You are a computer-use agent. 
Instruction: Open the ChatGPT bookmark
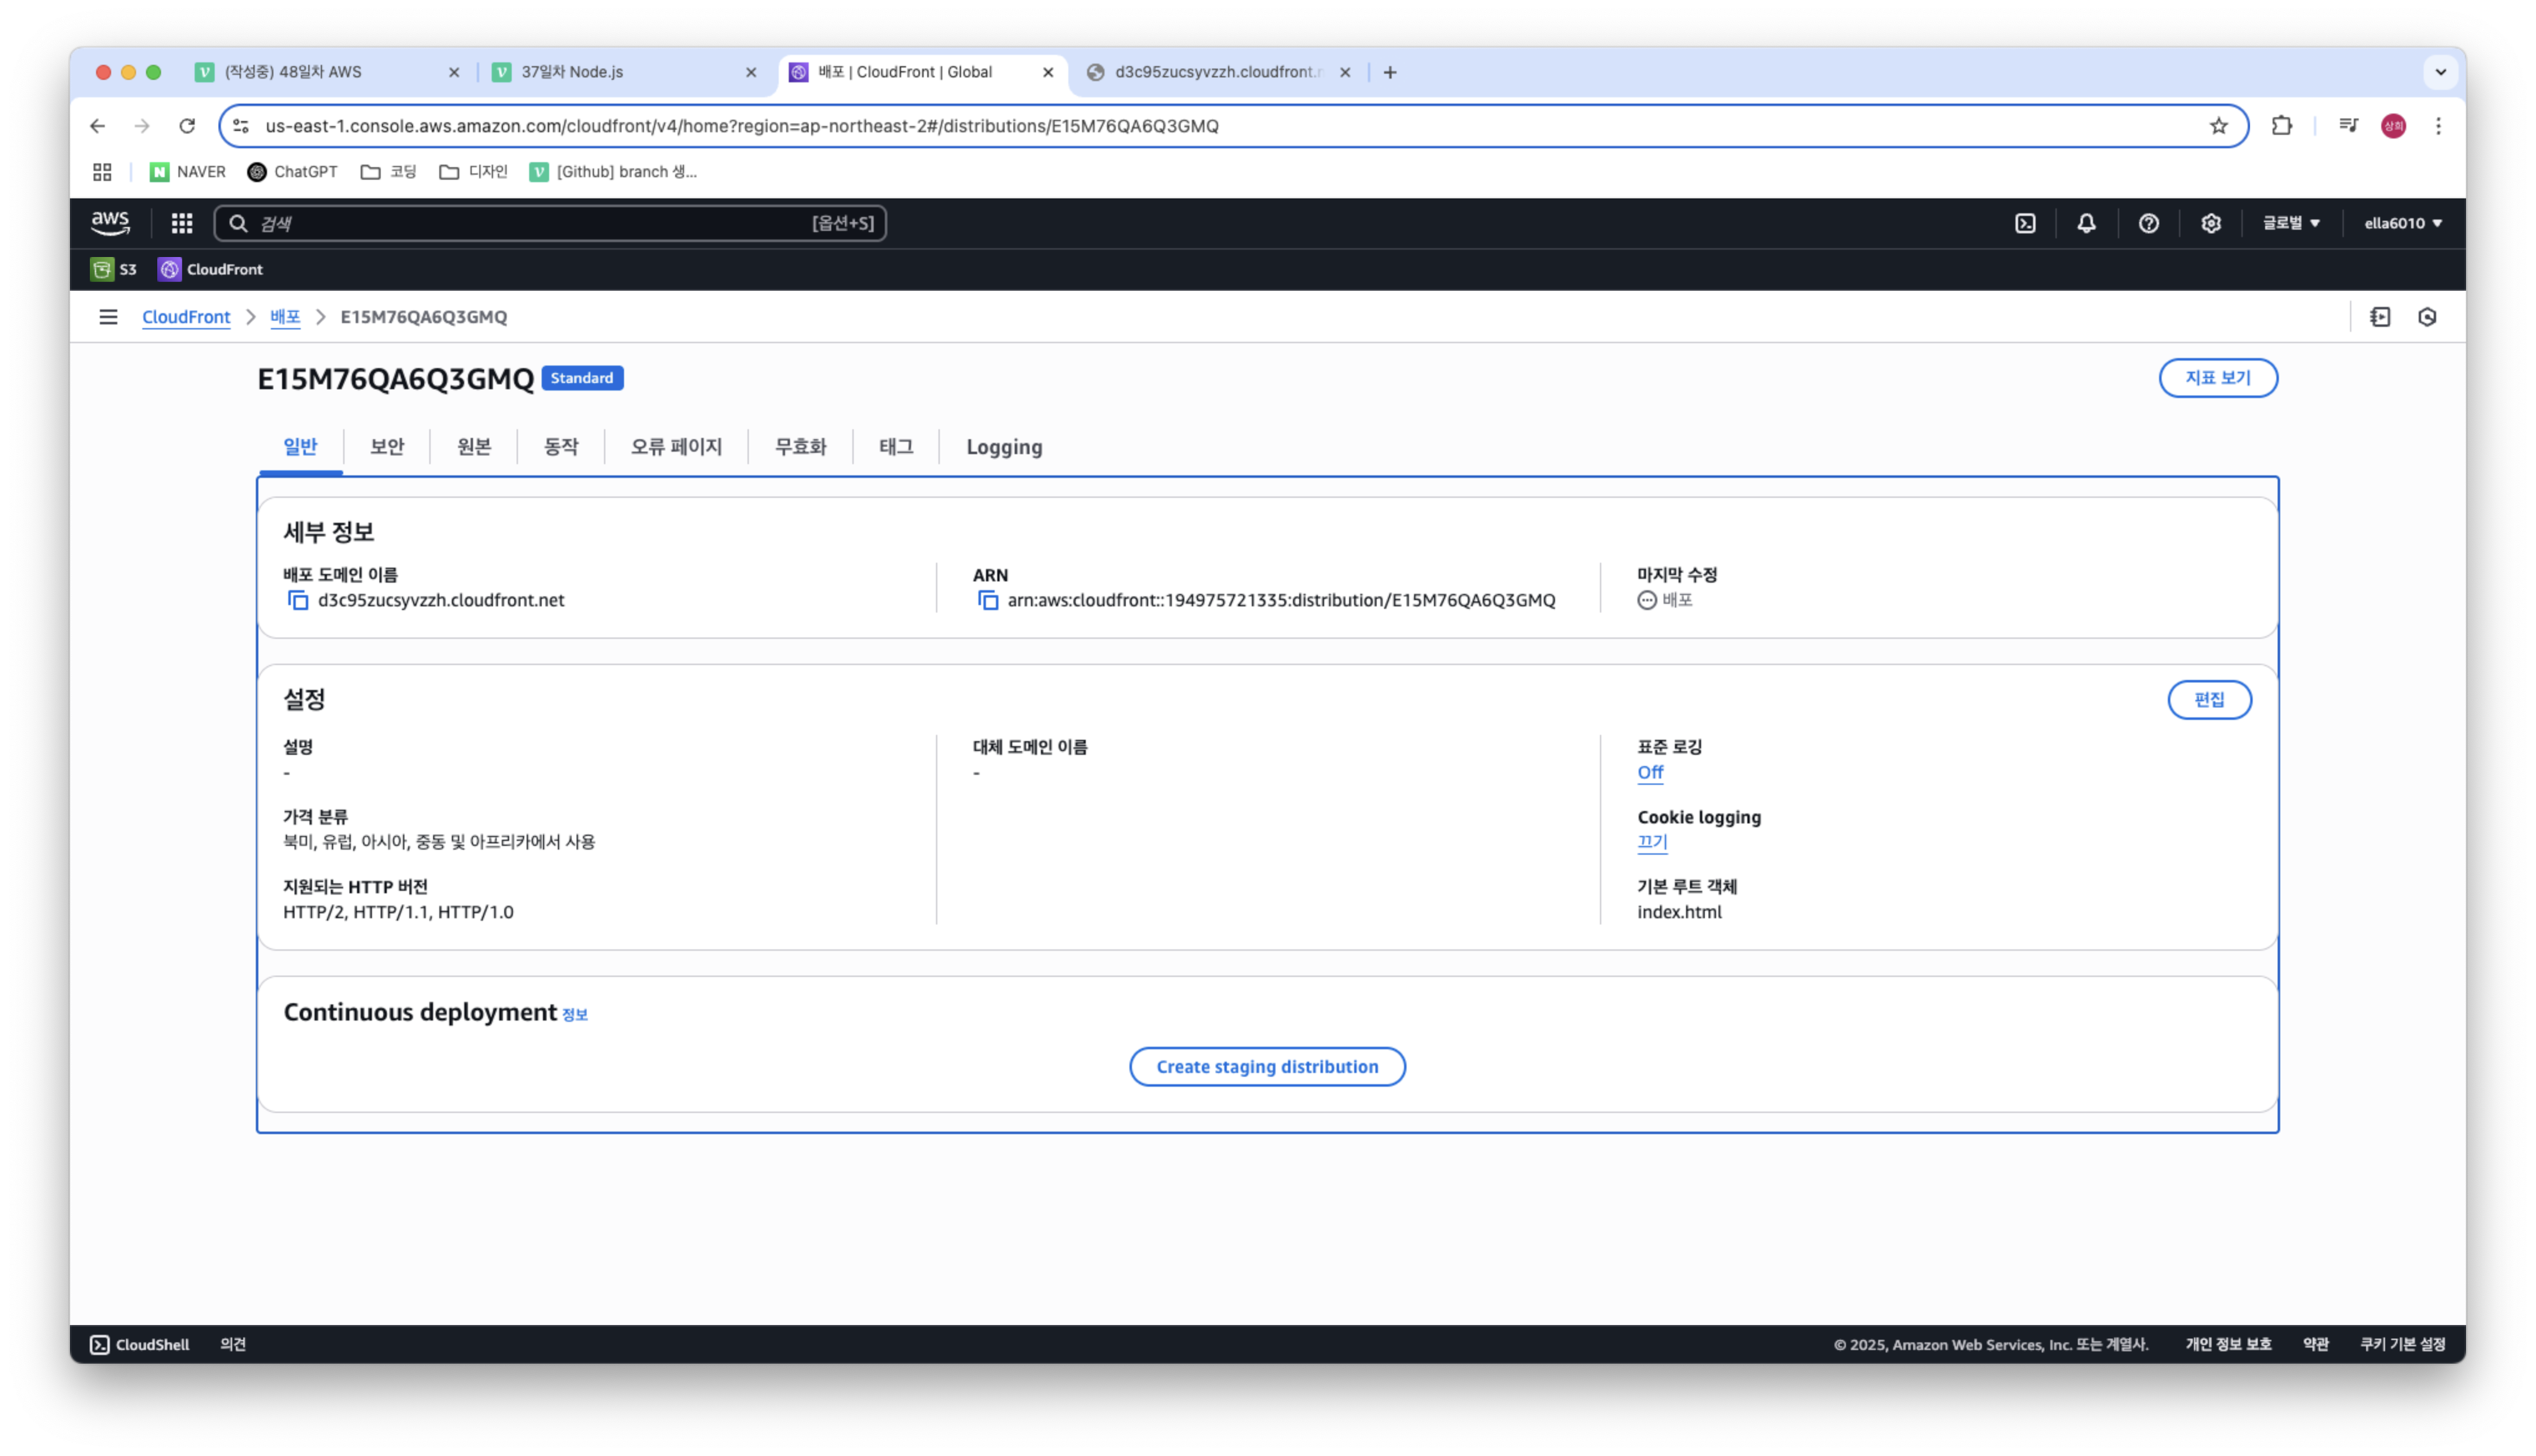pyautogui.click(x=292, y=172)
